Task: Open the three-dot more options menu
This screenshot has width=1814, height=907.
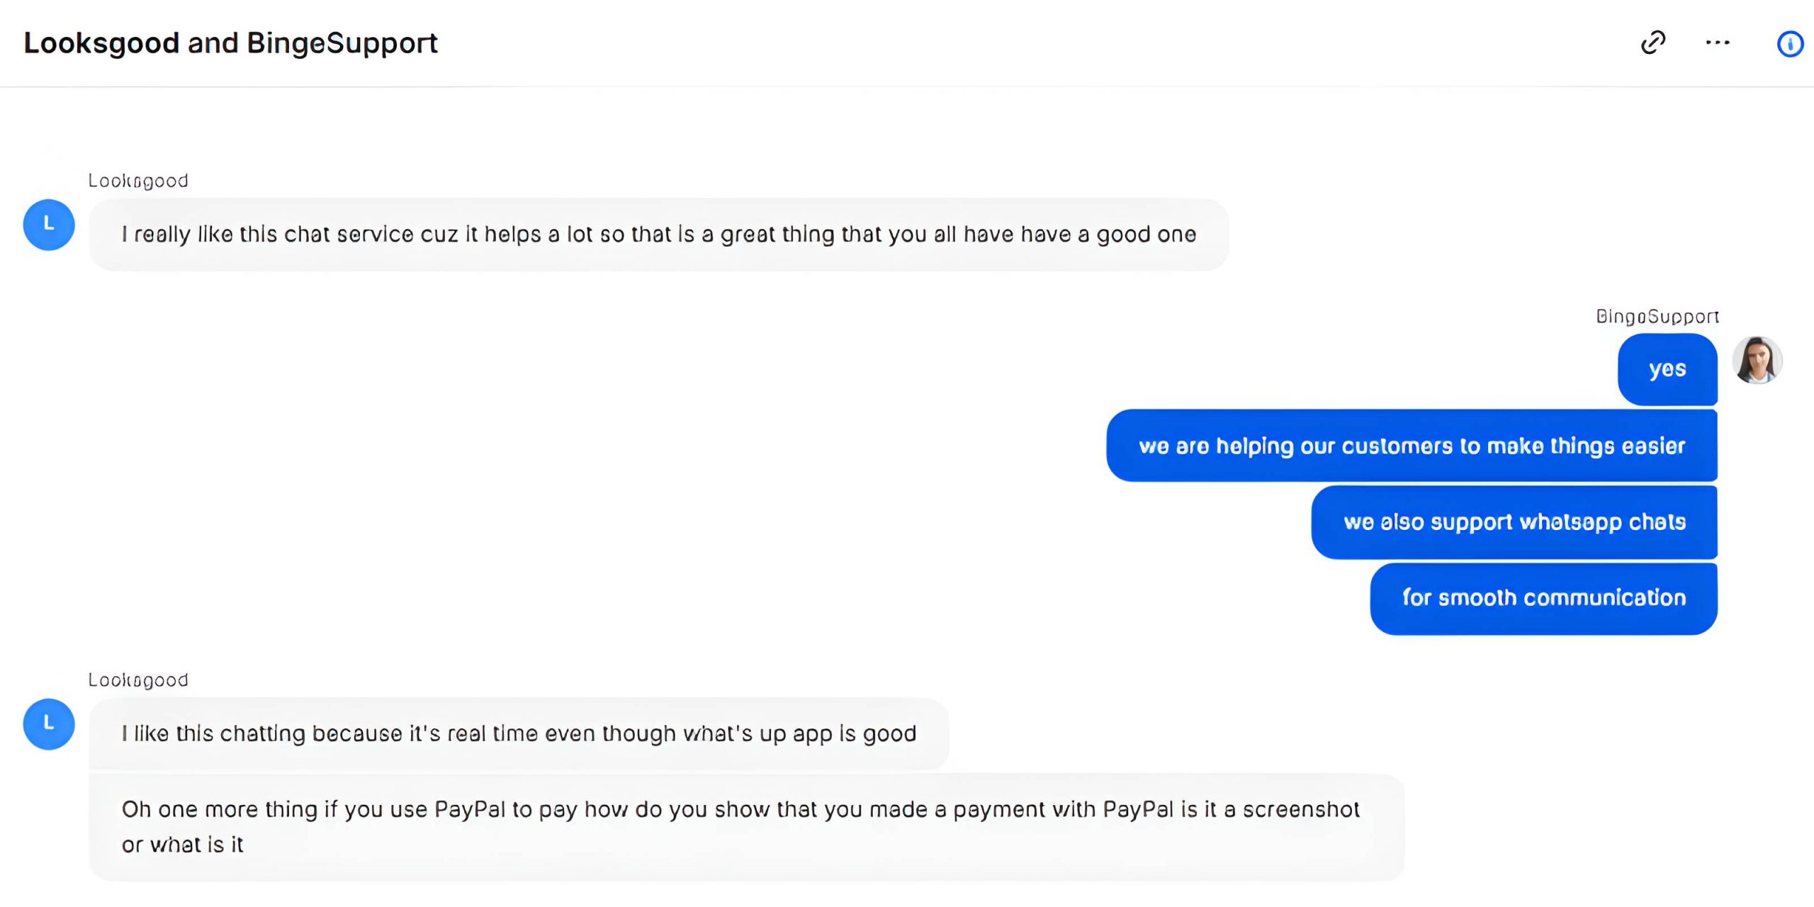Action: (x=1718, y=43)
